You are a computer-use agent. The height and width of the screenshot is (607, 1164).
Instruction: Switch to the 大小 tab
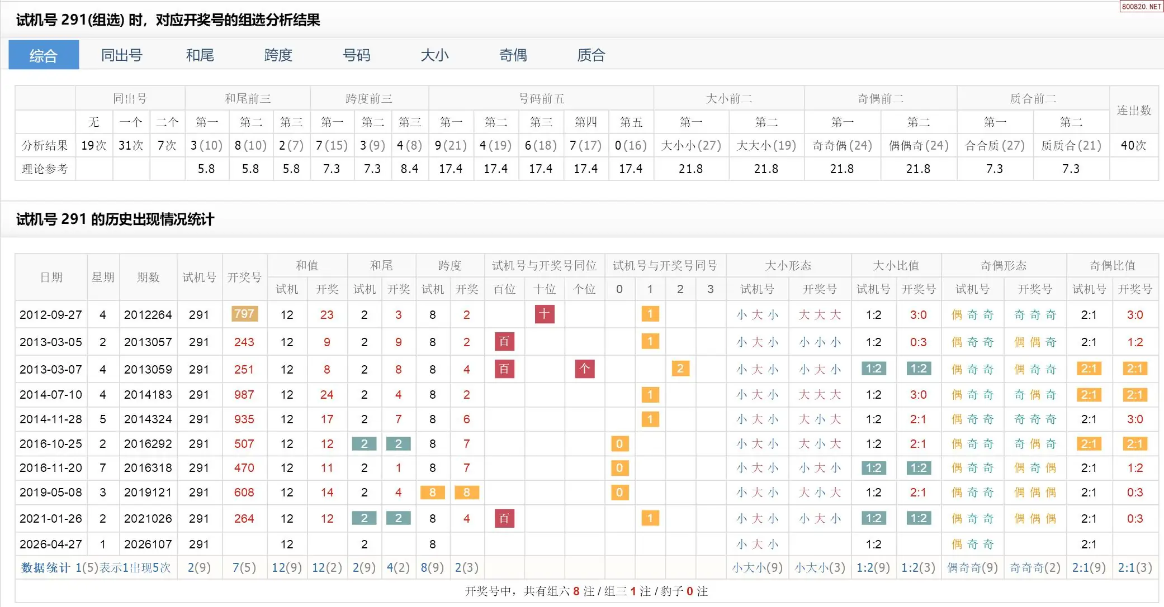[434, 55]
